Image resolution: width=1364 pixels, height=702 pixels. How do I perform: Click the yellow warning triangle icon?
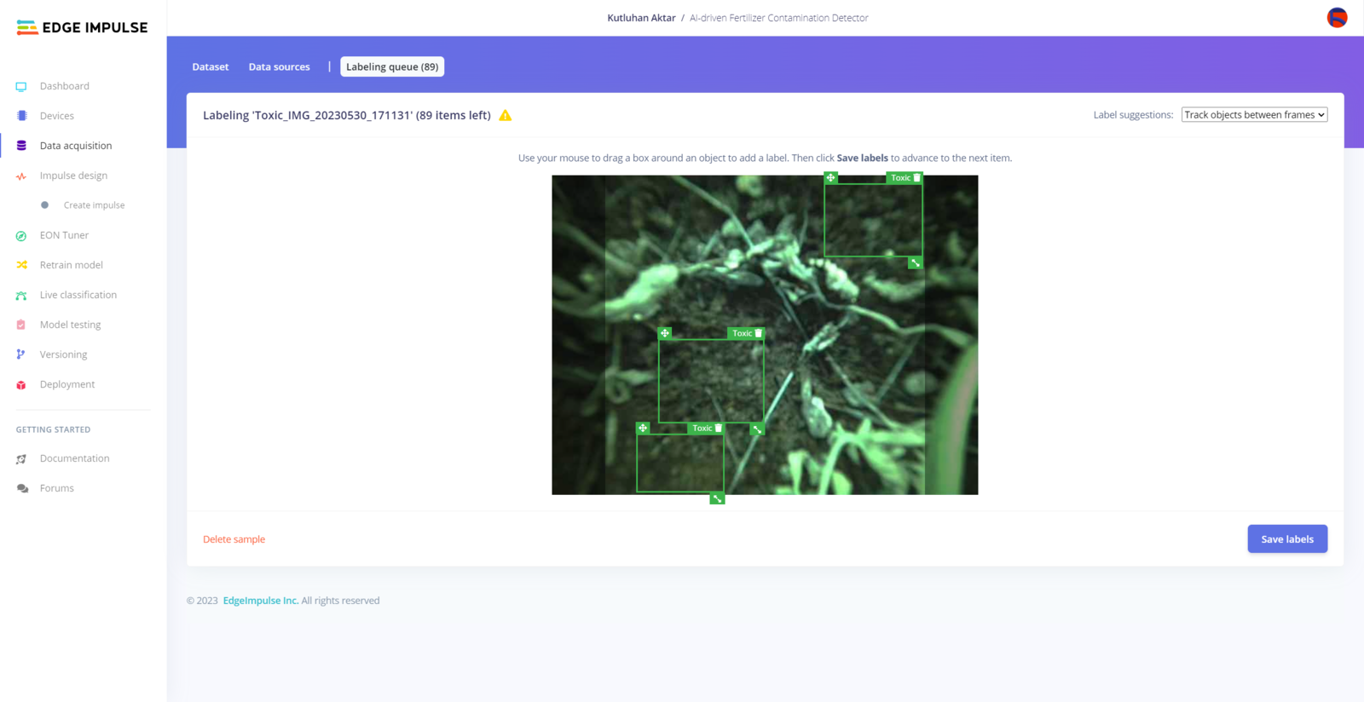click(x=506, y=116)
